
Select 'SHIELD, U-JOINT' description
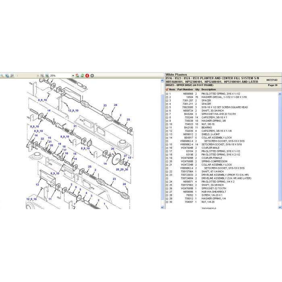pyautogui.click(x=211, y=134)
